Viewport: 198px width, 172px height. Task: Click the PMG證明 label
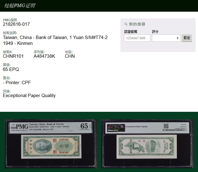(x=10, y=20)
